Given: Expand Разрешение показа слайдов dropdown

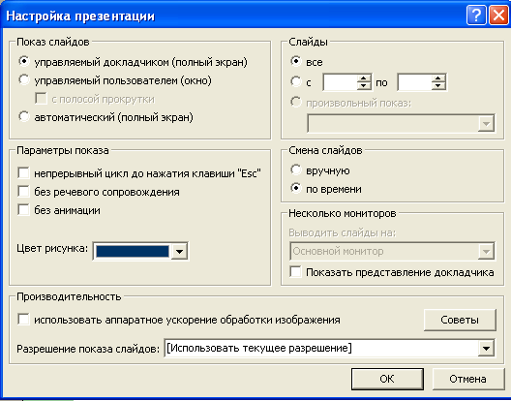Looking at the screenshot, I should click(486, 348).
